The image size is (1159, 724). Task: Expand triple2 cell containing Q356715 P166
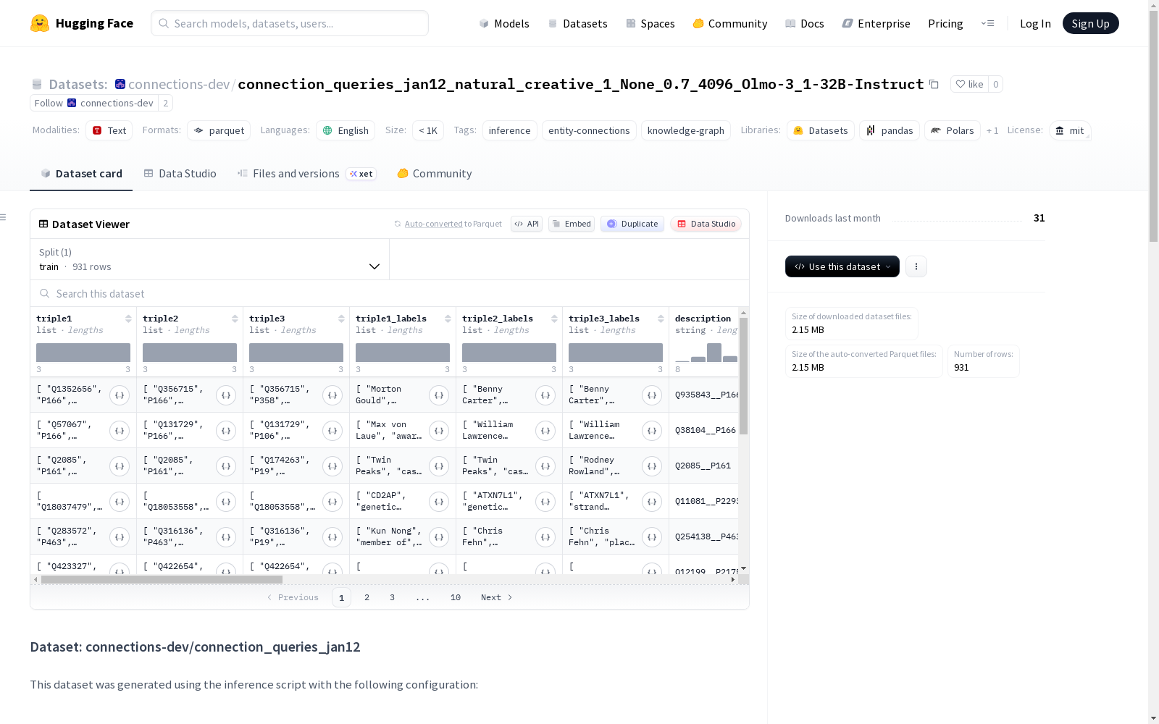click(x=226, y=395)
